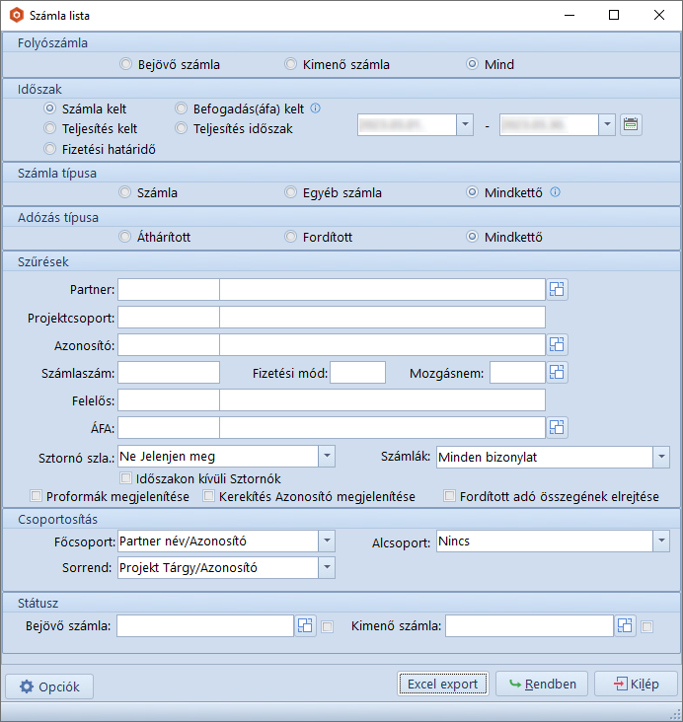
Task: Select the Bejövő számla radio button
Action: [x=125, y=65]
